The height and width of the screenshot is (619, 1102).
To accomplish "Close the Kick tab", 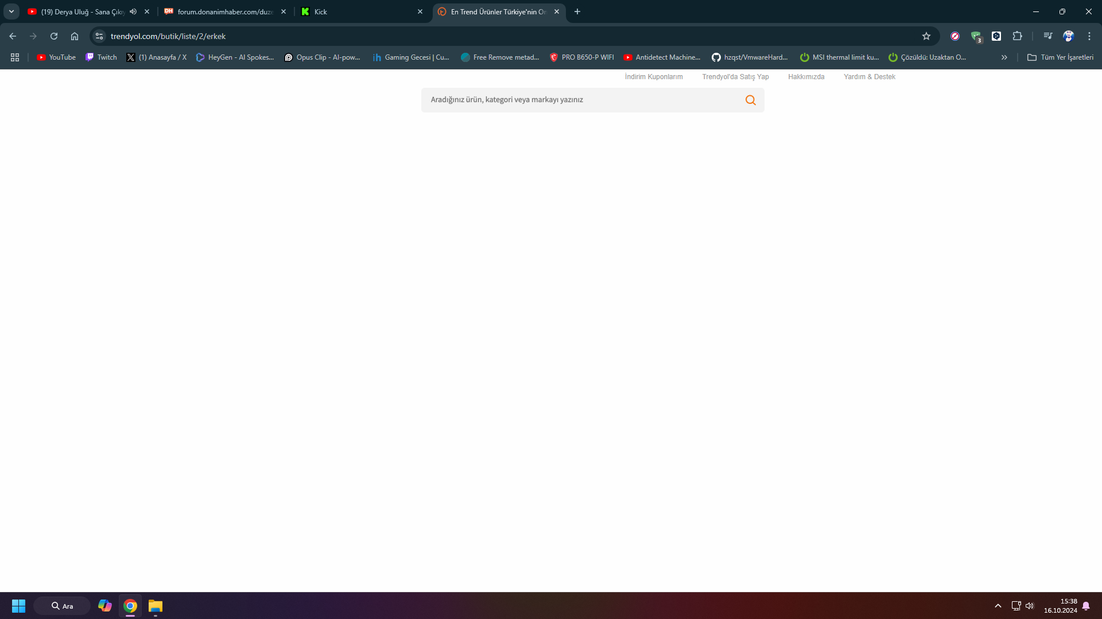I will [x=420, y=11].
